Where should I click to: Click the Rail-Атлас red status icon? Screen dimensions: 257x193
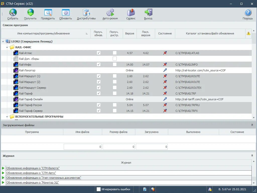[165, 53]
